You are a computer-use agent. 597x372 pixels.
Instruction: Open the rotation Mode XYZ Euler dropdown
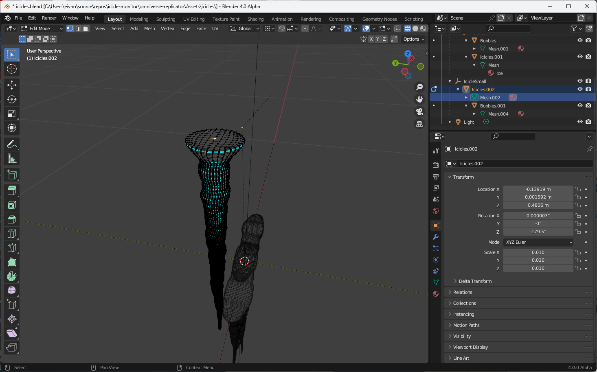coord(538,242)
